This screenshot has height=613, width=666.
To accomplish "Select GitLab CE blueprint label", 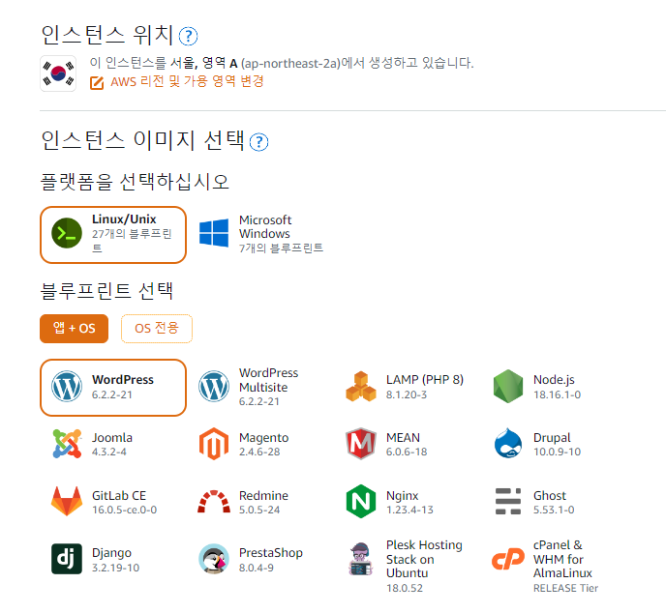I will click(119, 495).
